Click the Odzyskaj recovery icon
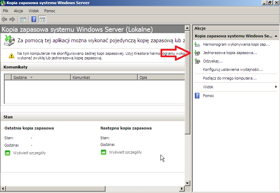This screenshot has height=193, width=280. pos(197,61)
